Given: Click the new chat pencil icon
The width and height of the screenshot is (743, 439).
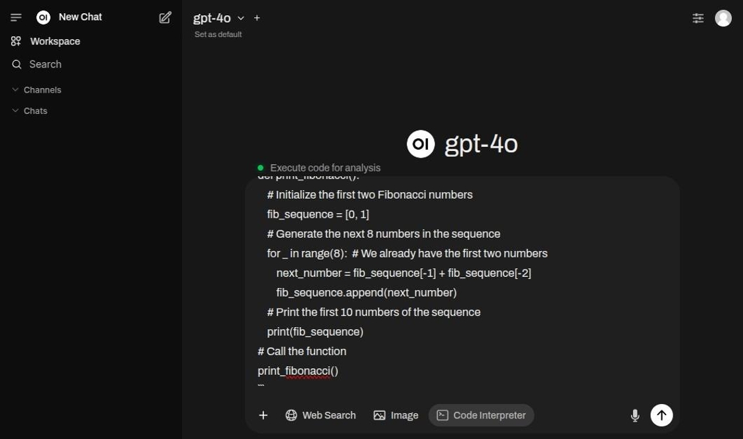Looking at the screenshot, I should click(165, 17).
